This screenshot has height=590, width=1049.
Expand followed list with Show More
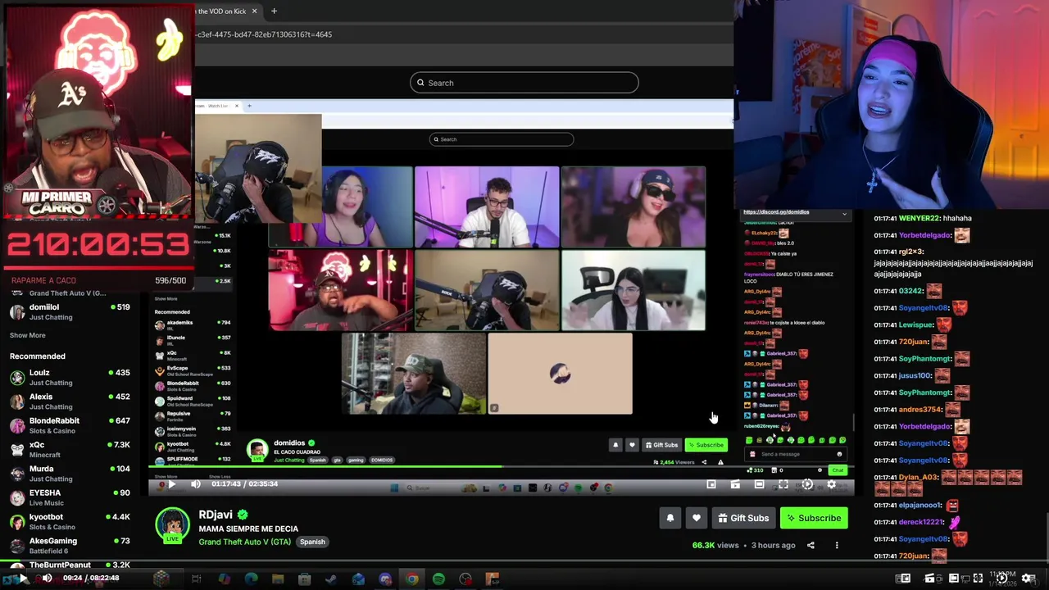[x=27, y=335]
